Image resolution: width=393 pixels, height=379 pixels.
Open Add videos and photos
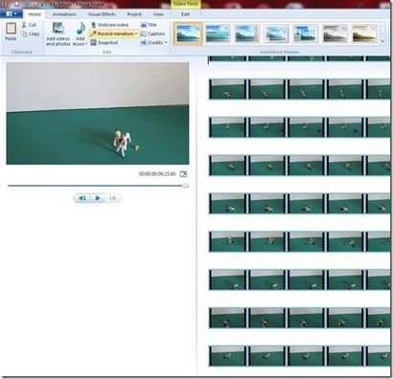58,33
